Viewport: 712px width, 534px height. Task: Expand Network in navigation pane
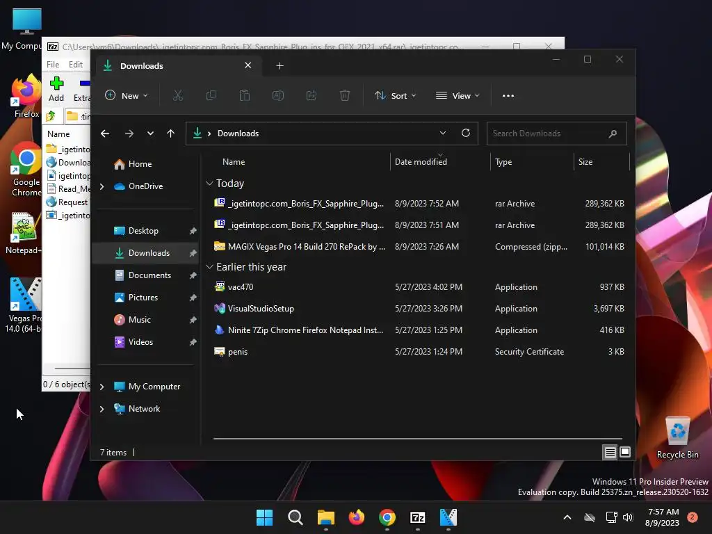pos(102,409)
